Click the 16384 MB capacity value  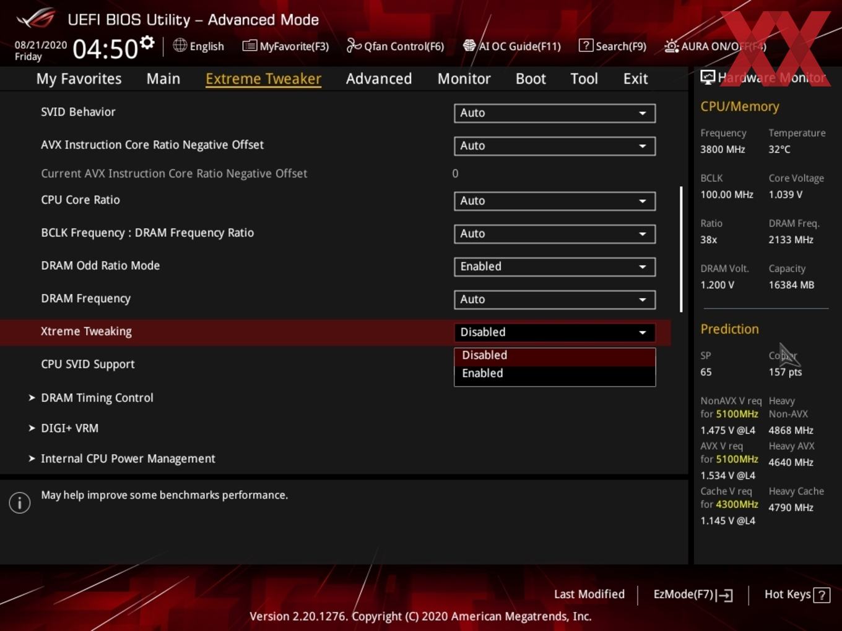[791, 285]
